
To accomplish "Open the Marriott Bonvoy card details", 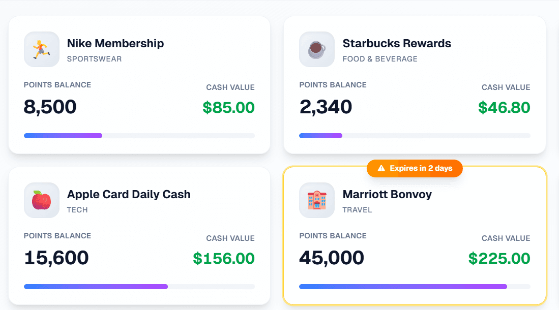I will (x=415, y=239).
